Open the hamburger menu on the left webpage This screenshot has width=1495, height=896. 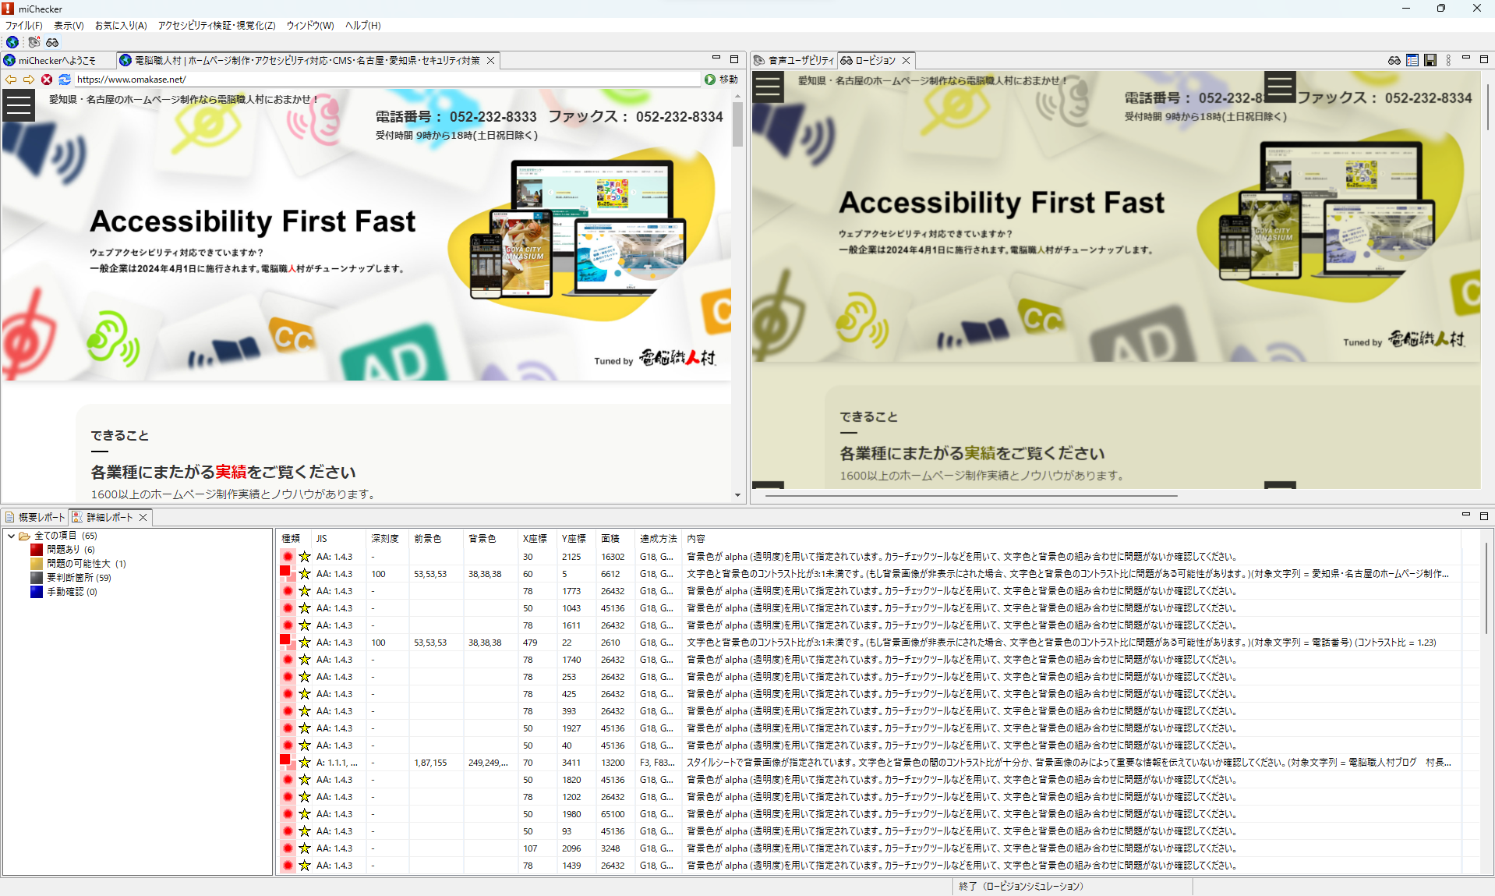19,105
